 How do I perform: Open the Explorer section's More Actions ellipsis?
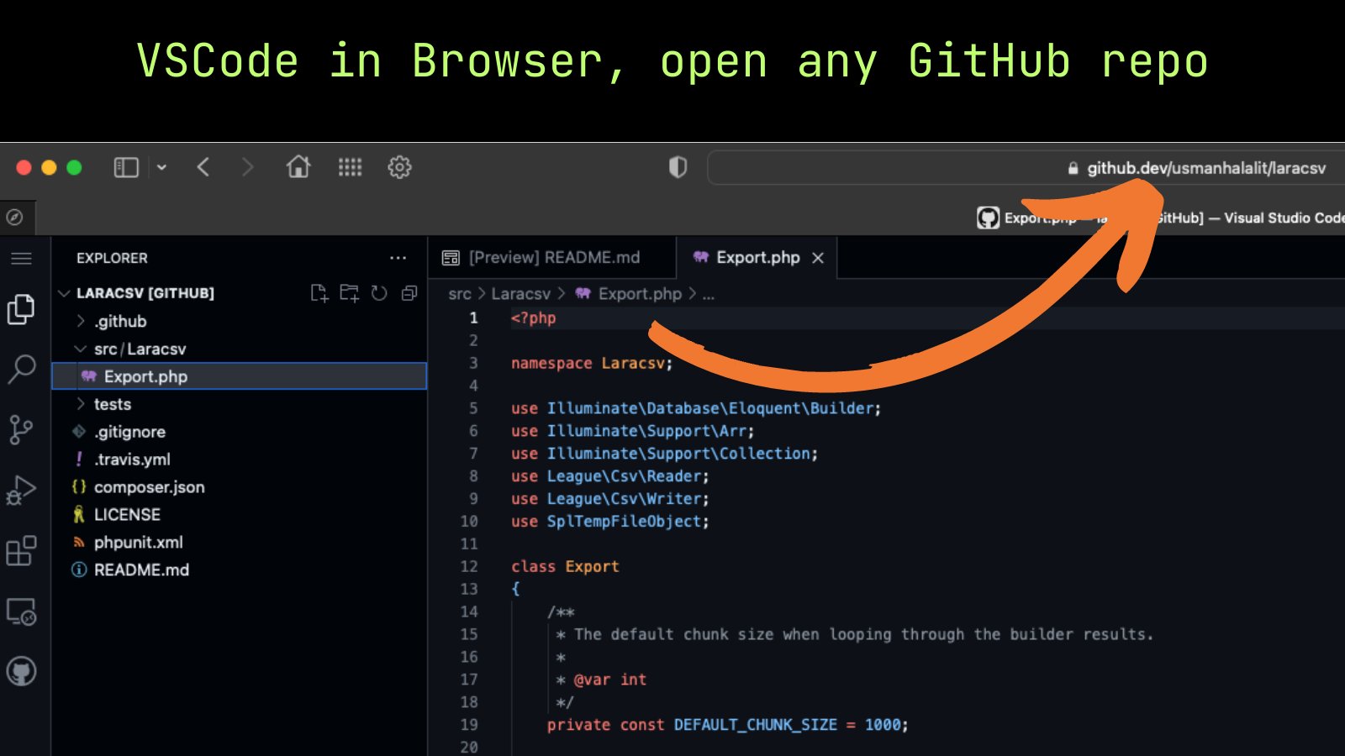tap(398, 257)
